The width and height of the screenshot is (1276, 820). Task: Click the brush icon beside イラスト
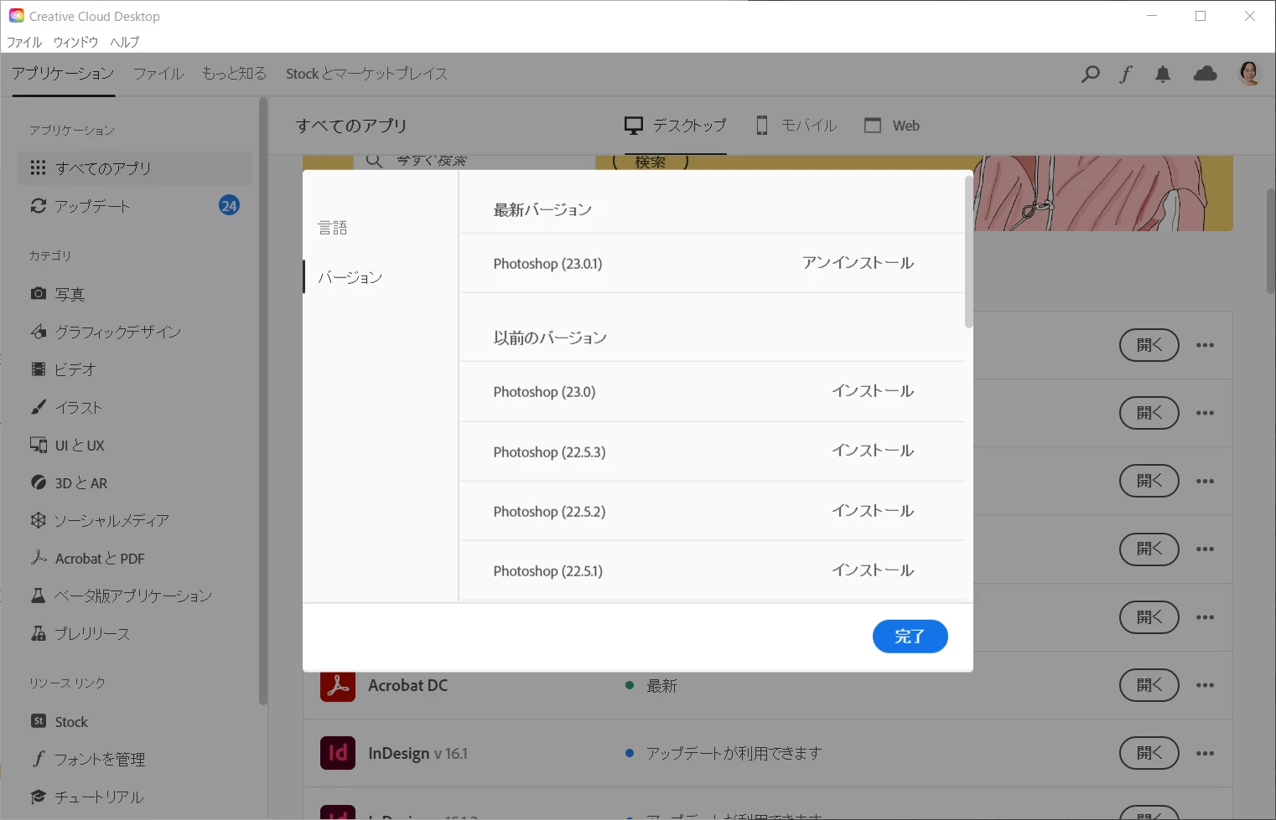click(38, 407)
